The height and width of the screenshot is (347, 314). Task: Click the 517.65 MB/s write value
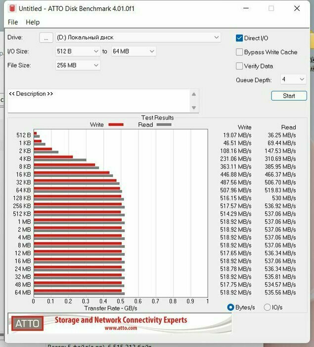coord(235,253)
